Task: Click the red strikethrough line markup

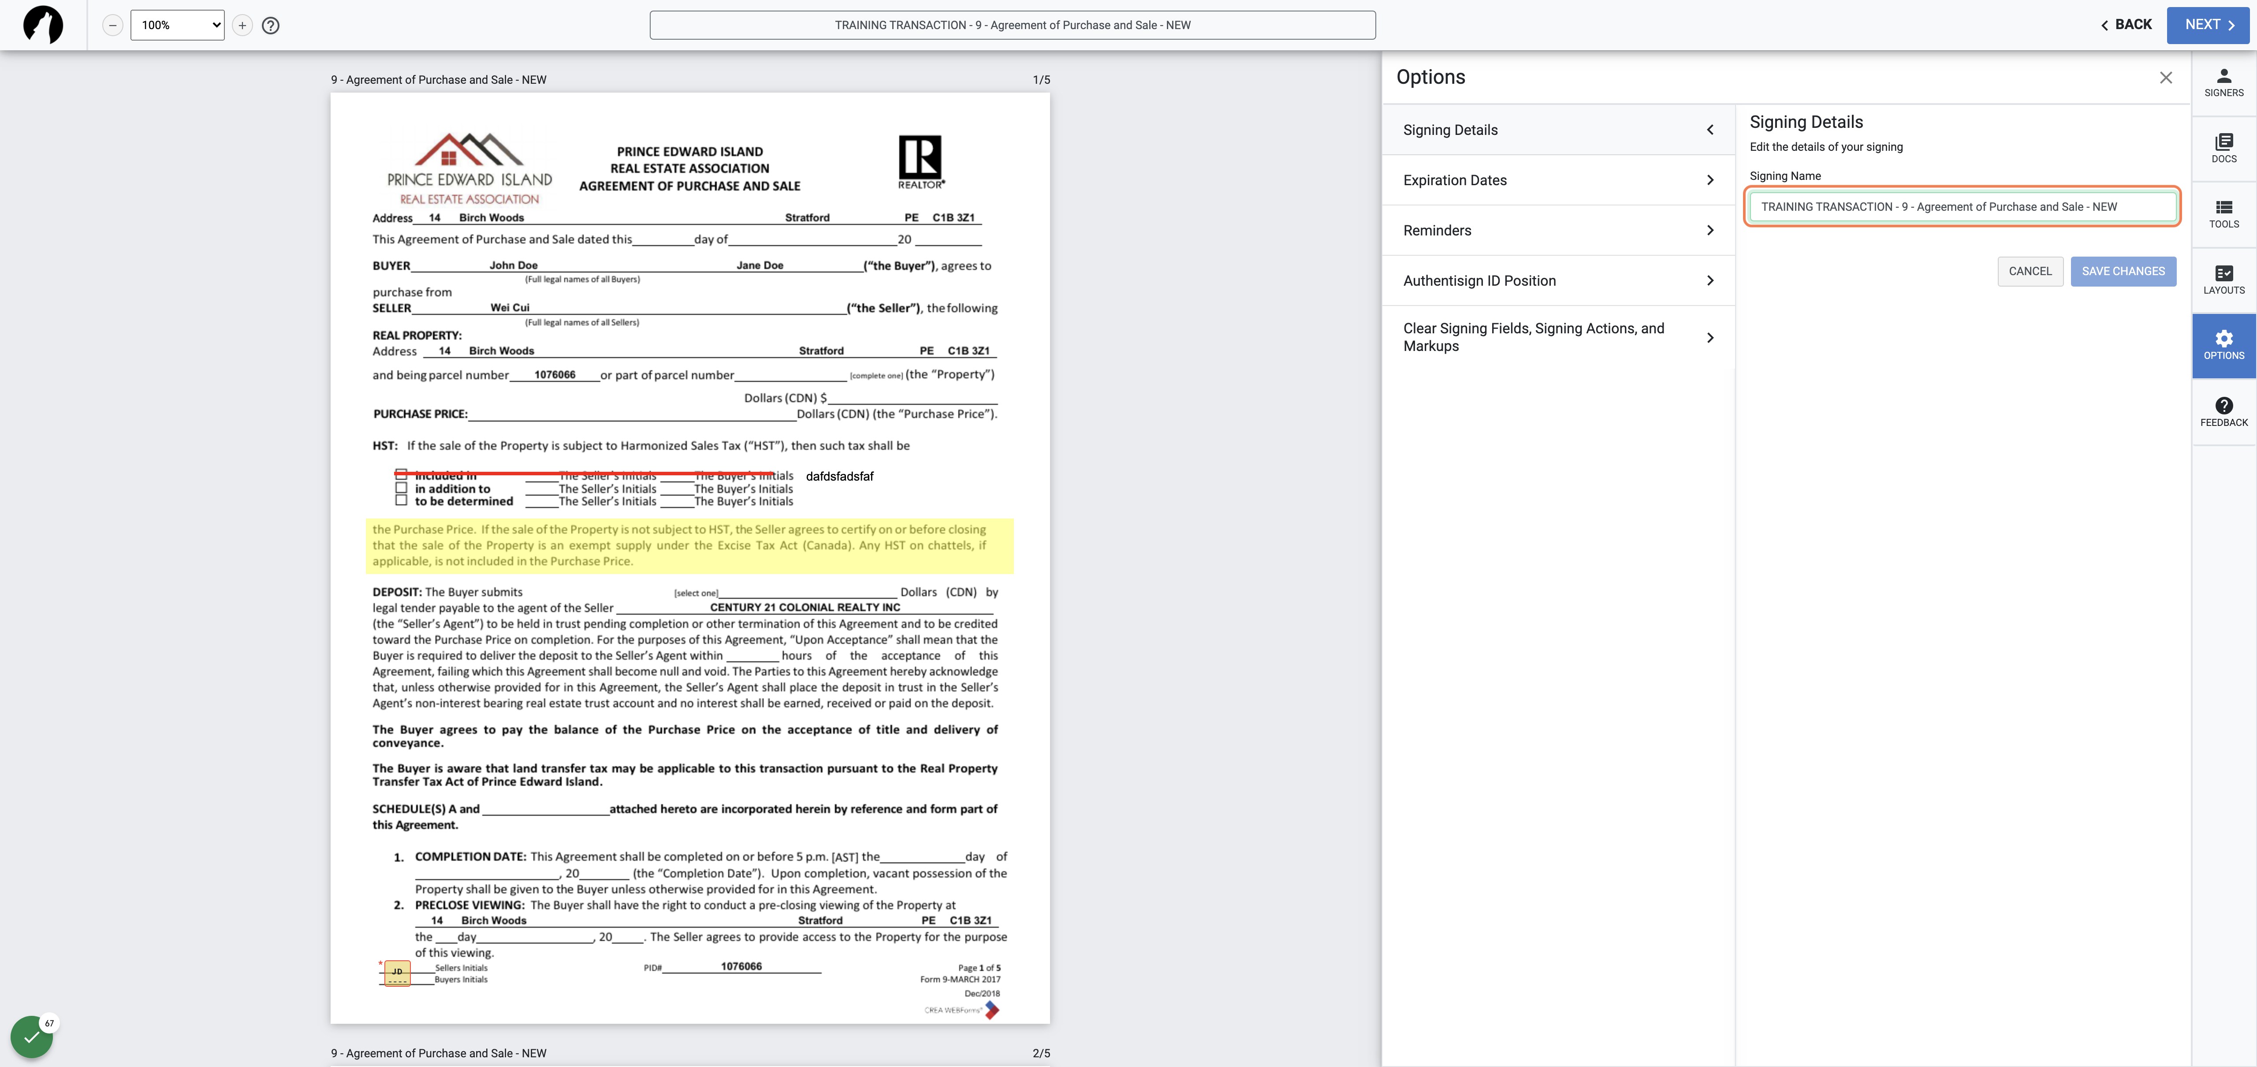Action: click(585, 474)
